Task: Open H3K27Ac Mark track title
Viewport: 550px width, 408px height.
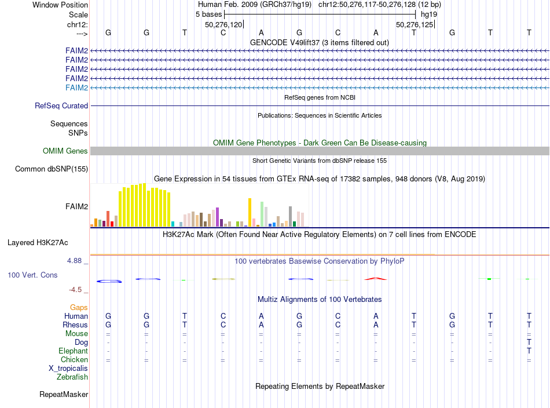Action: tap(320, 234)
